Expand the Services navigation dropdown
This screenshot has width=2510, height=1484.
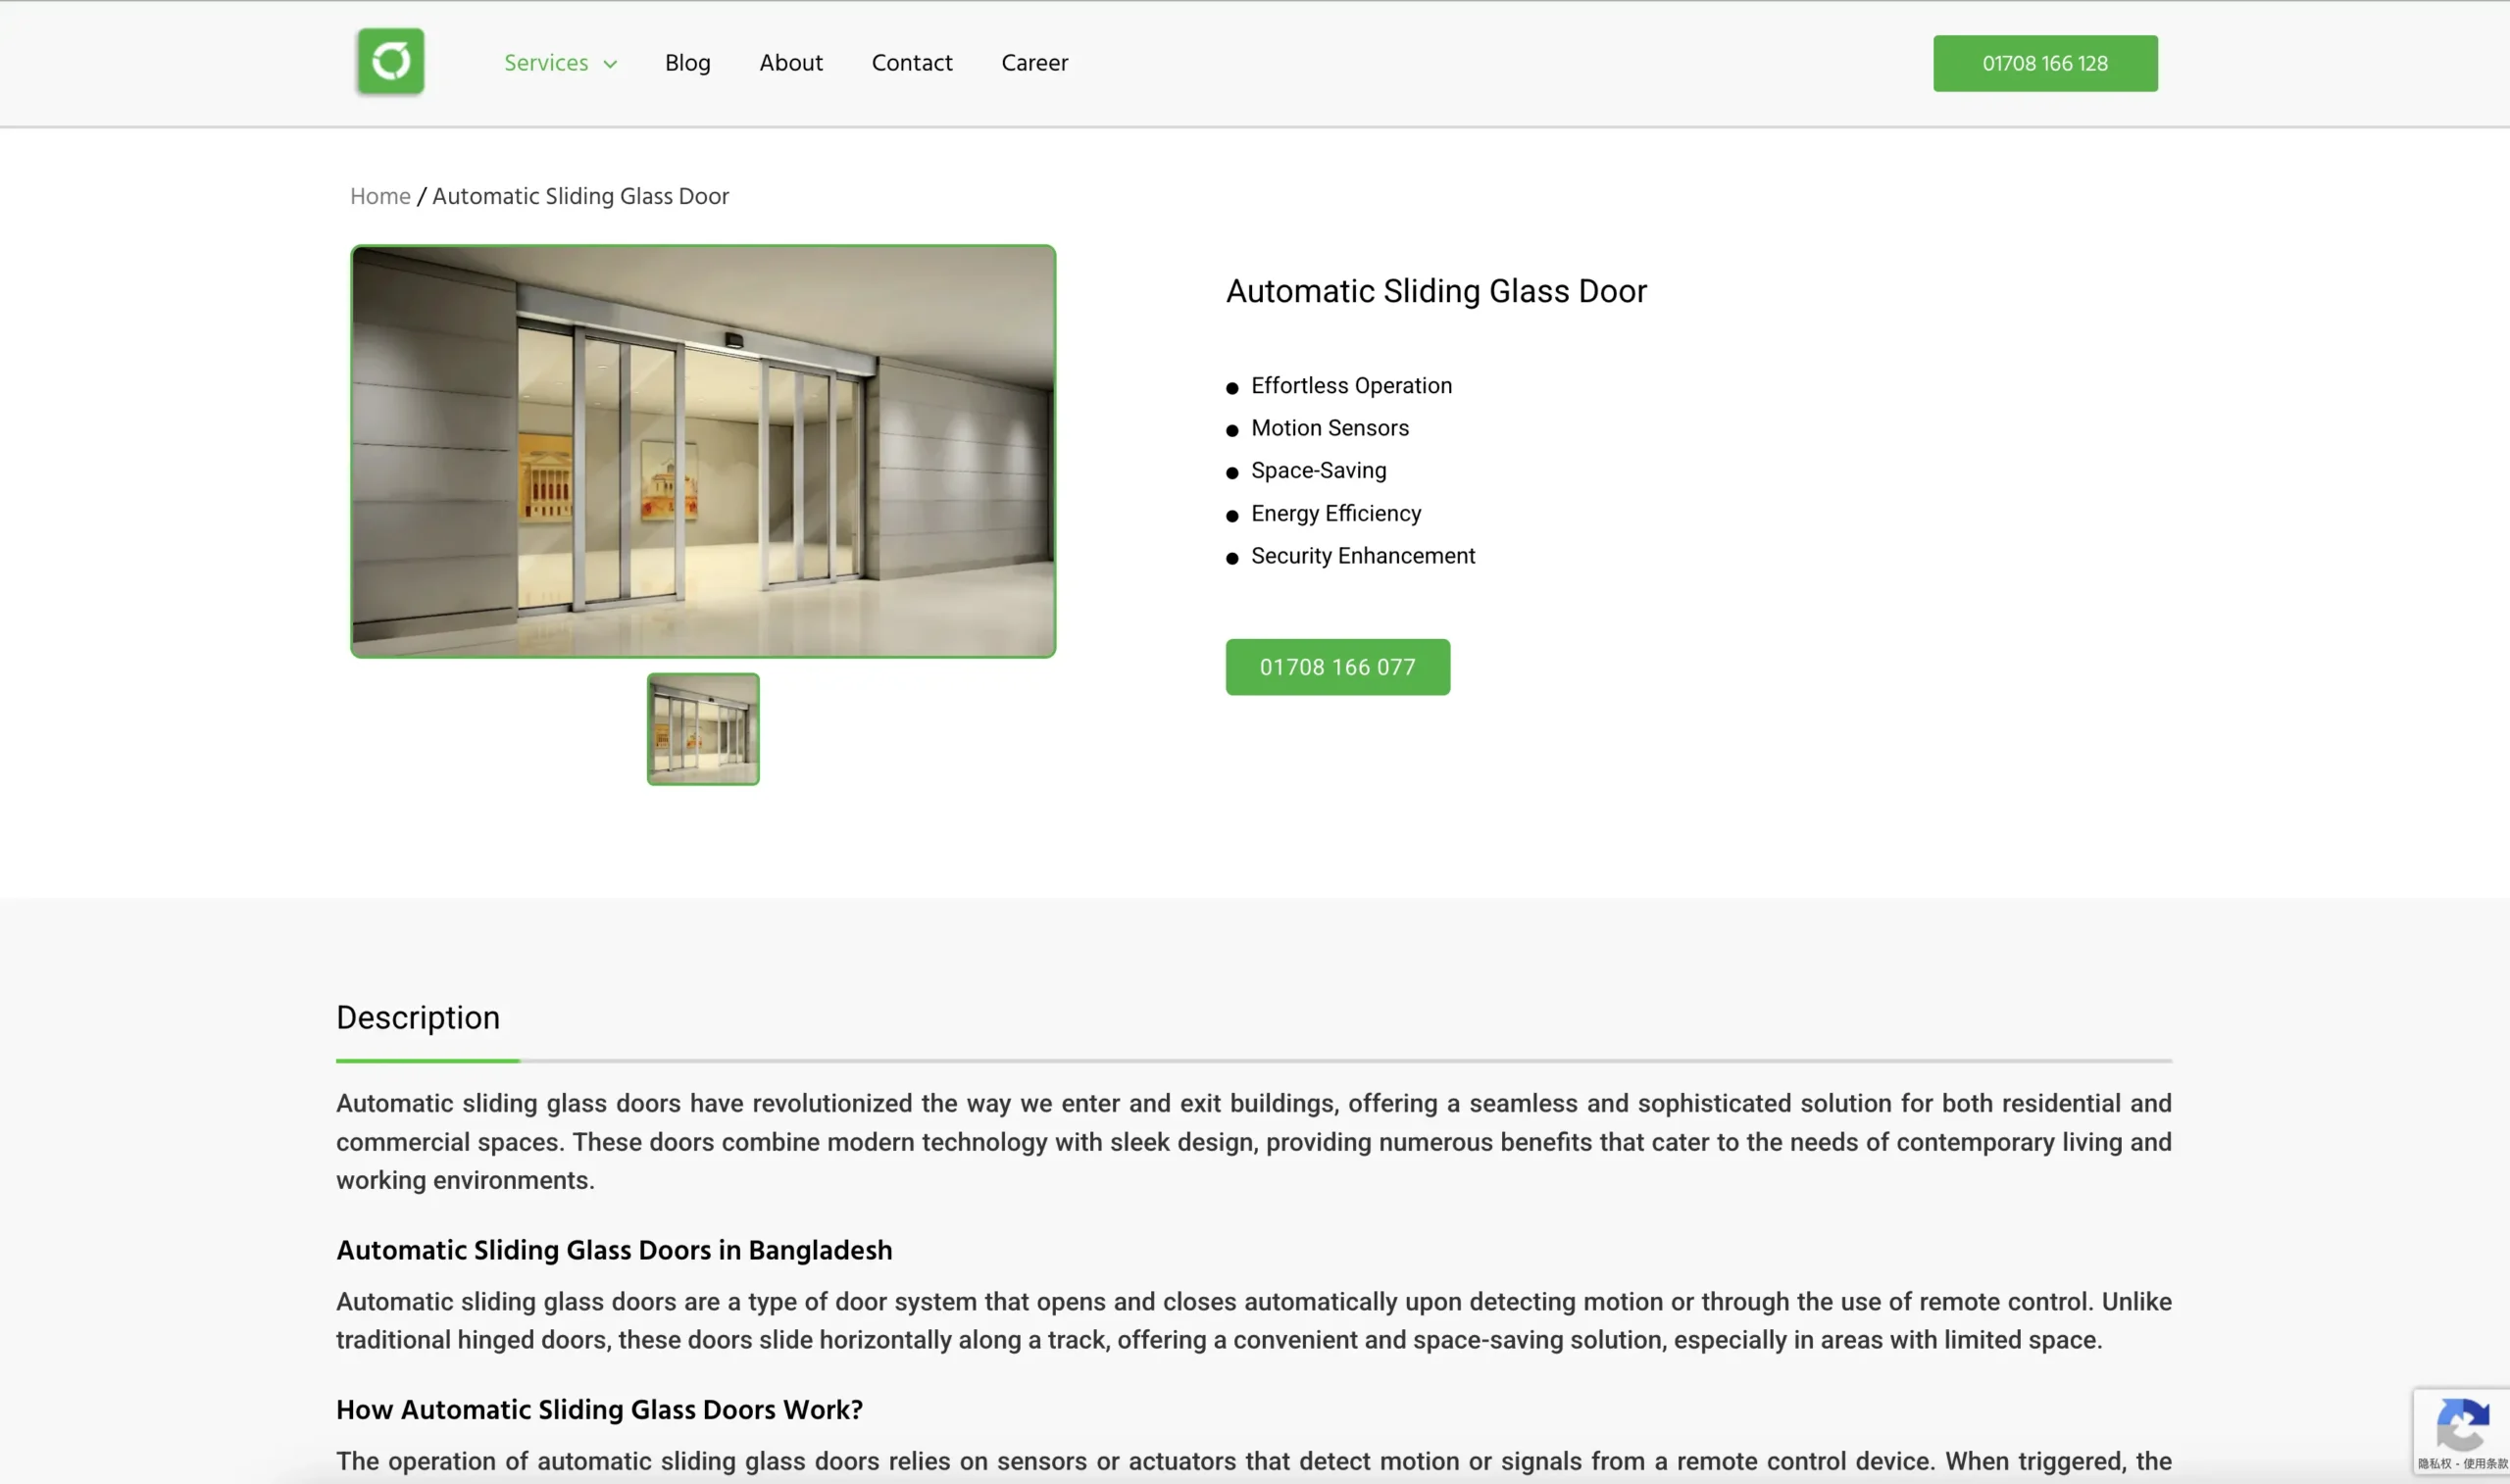click(560, 64)
